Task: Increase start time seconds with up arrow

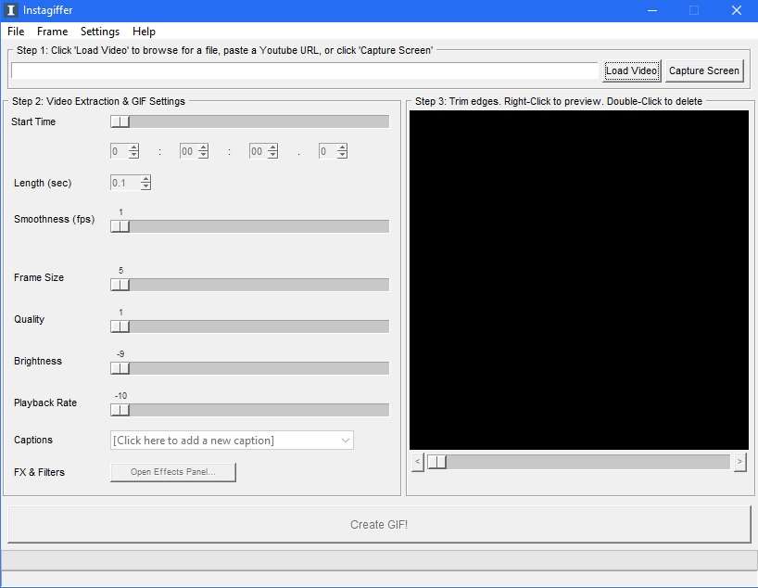Action: tap(273, 147)
